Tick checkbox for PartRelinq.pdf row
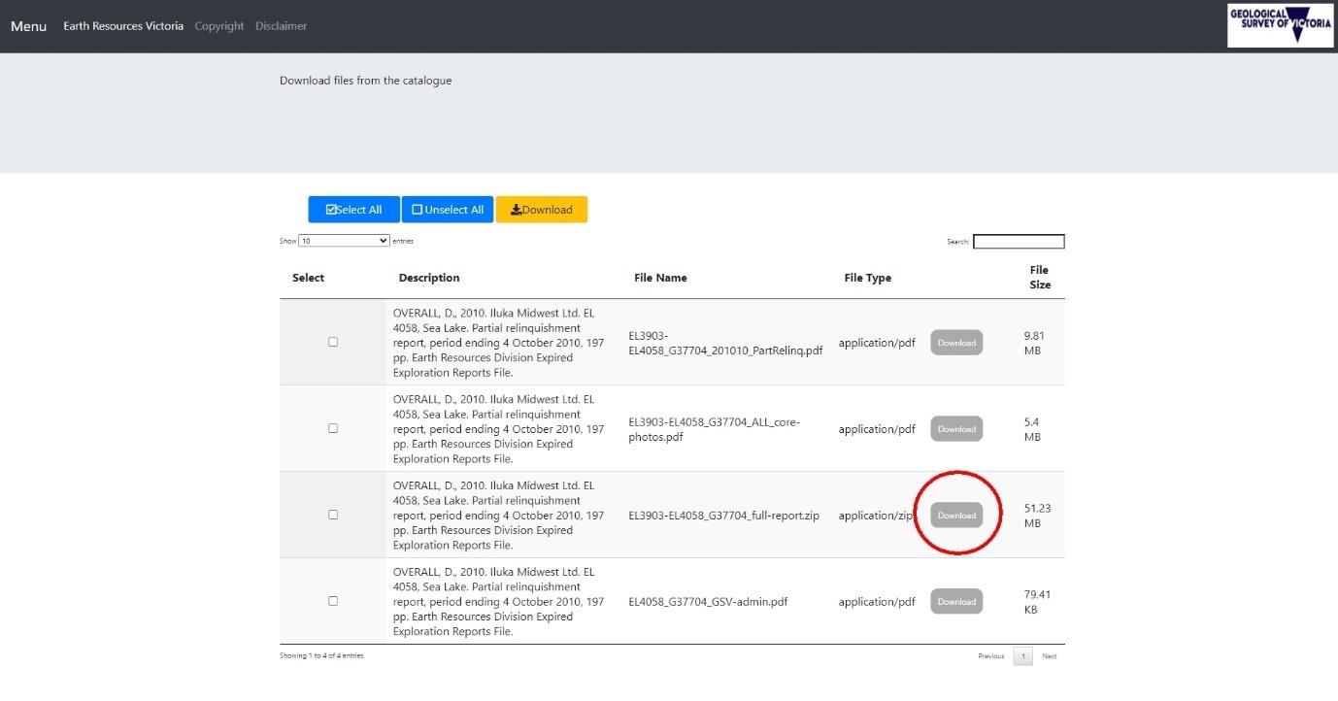1338x701 pixels. click(x=333, y=342)
